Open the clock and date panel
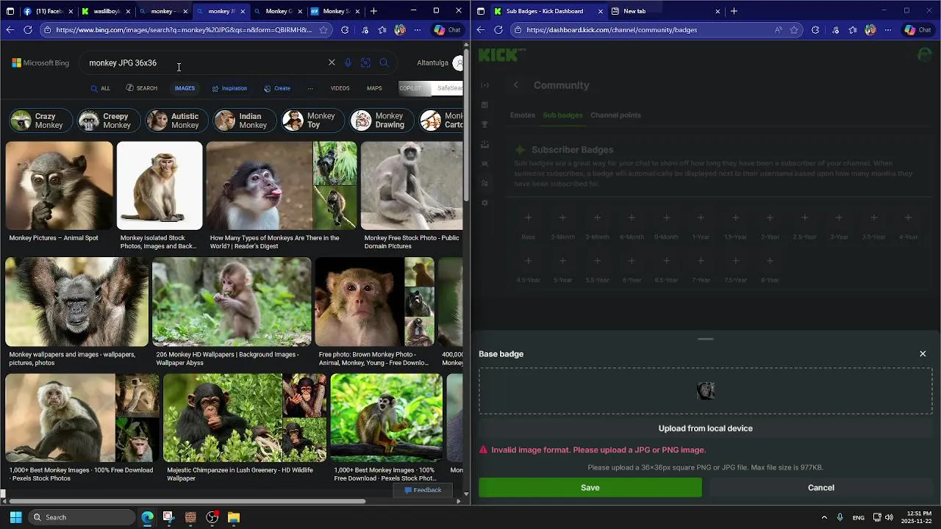941x529 pixels. coord(916,517)
